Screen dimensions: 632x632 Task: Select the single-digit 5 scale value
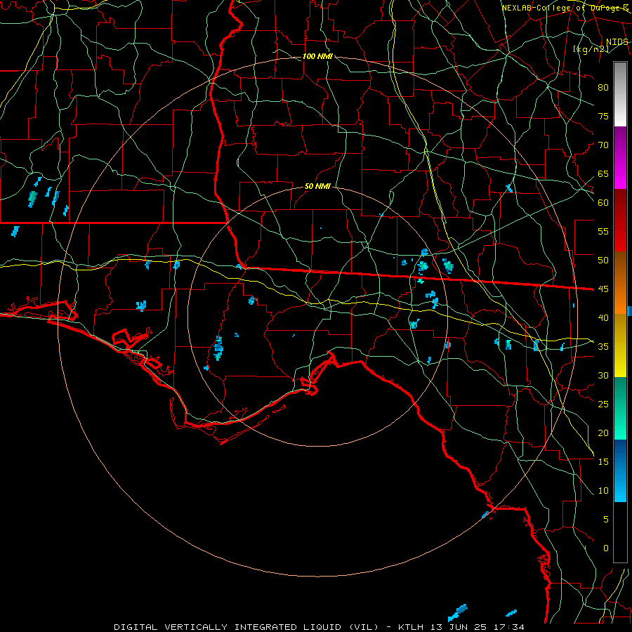click(x=606, y=520)
